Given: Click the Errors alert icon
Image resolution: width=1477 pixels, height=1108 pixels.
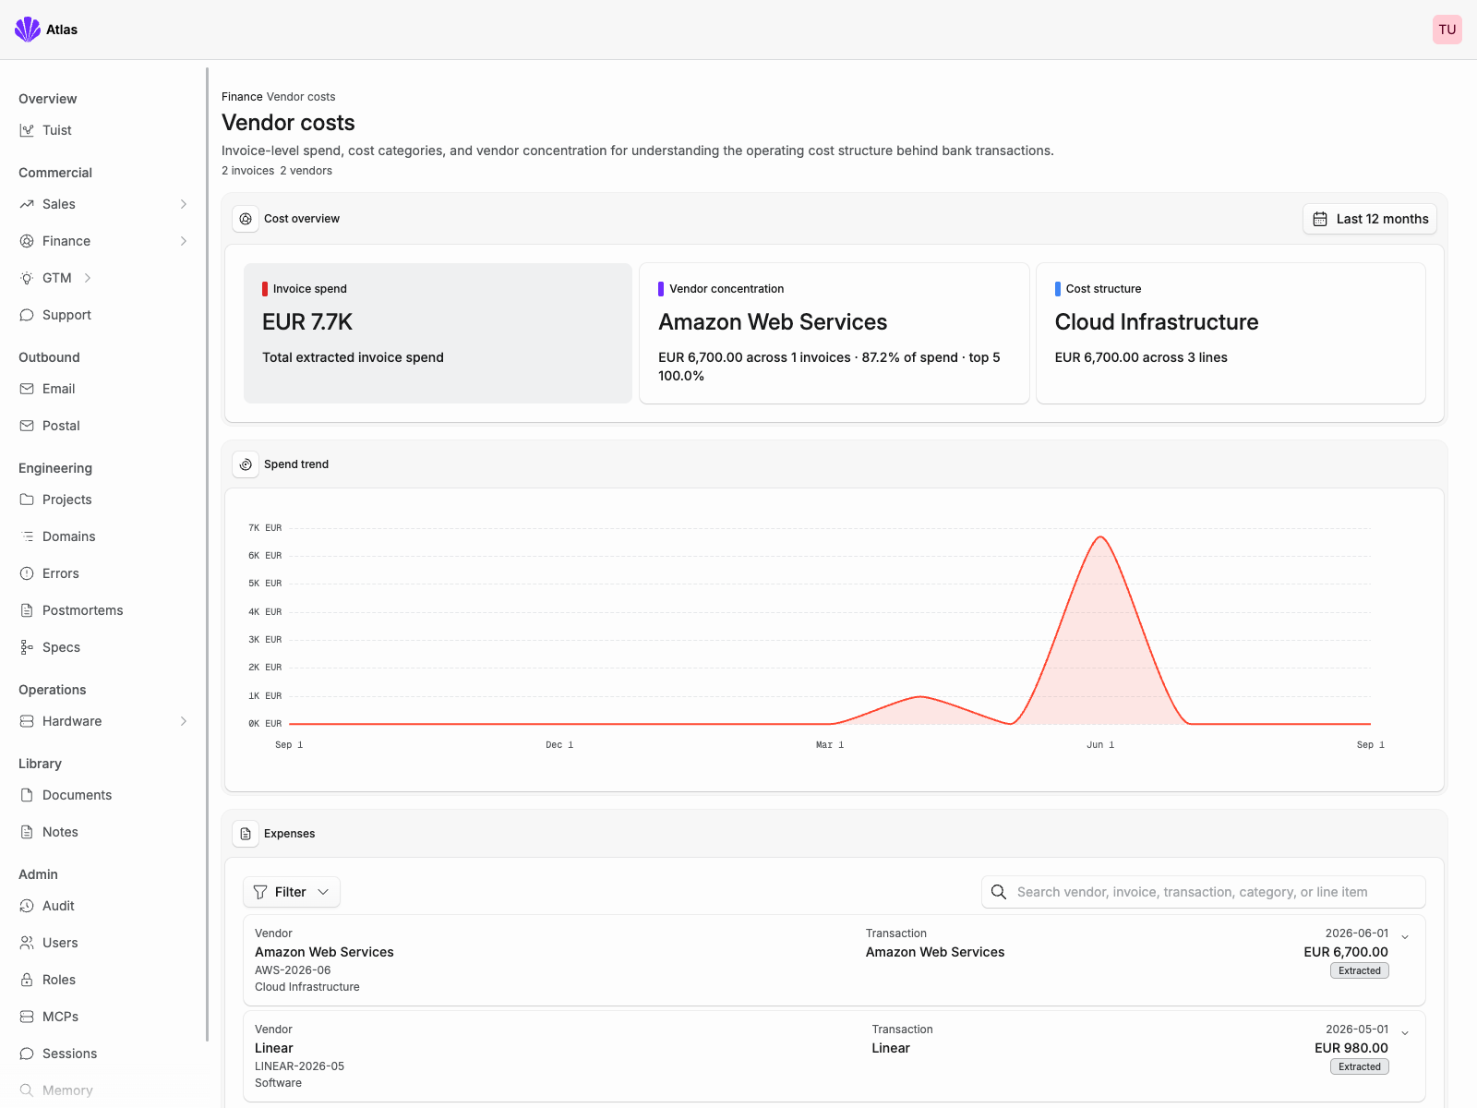Looking at the screenshot, I should click(27, 573).
